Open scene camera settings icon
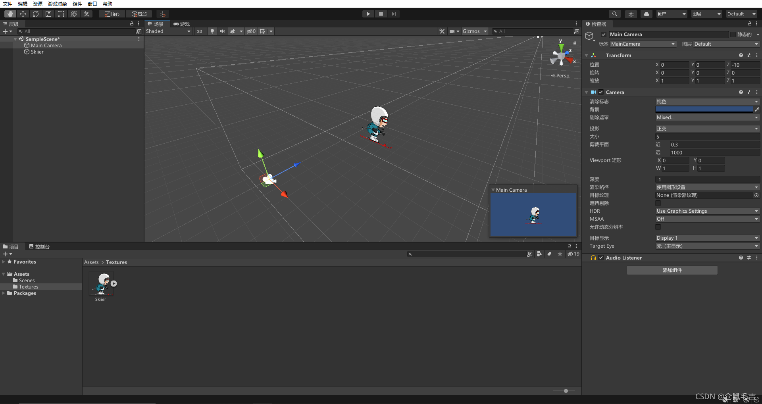Screen dimensions: 762x404 tap(452, 31)
